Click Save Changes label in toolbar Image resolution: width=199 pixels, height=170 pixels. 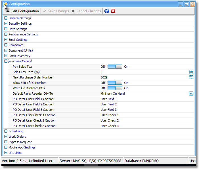coord(58,11)
